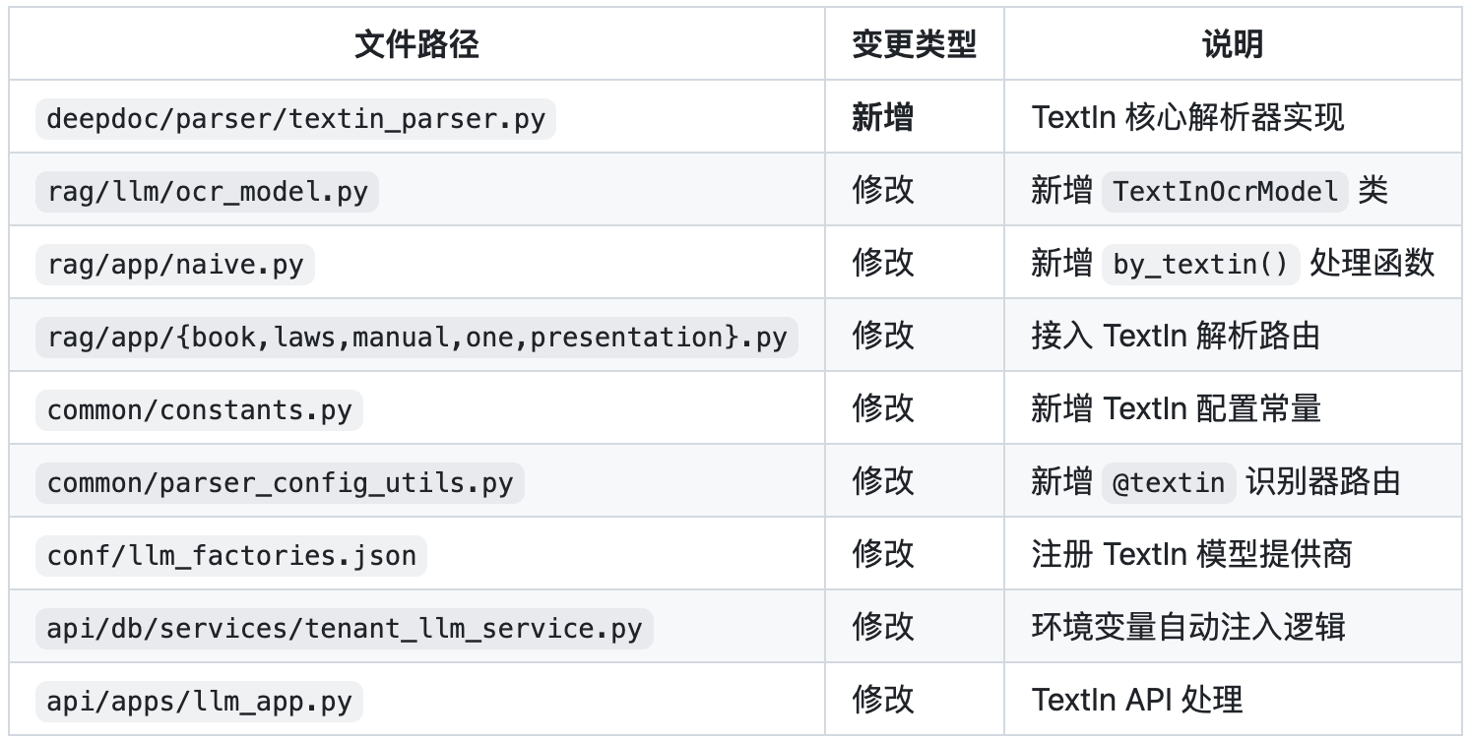The height and width of the screenshot is (742, 1469).
Task: Click the 变更类型 column header
Action: pyautogui.click(x=914, y=44)
